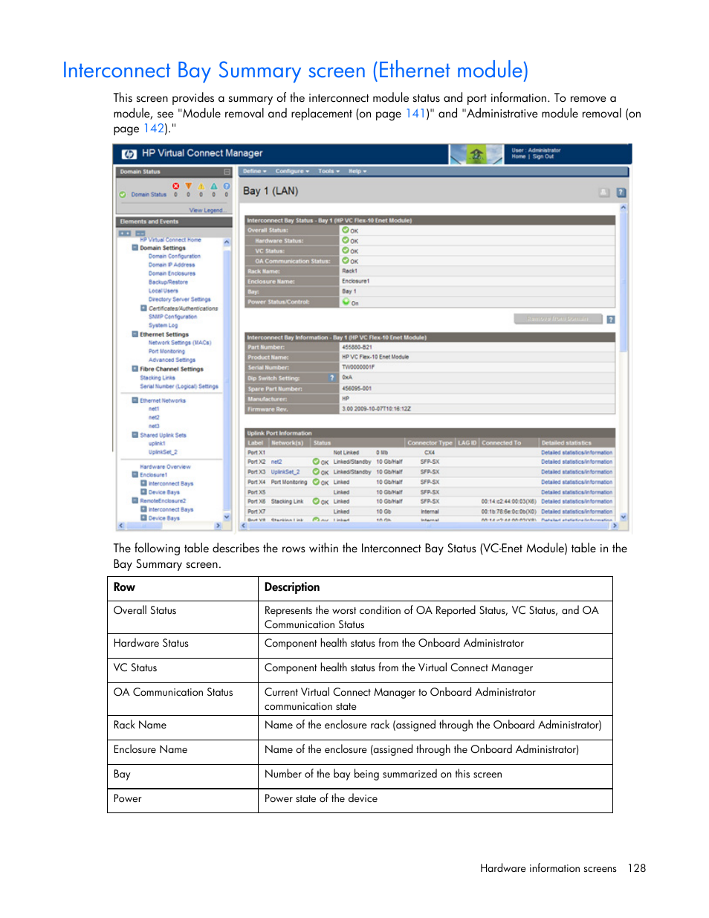
Task: Click the teal Warning triangle status icon
Action: coord(214,186)
